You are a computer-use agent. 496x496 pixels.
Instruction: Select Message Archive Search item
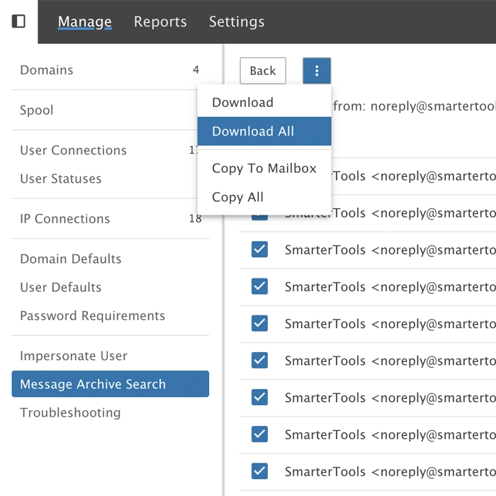pos(111,384)
